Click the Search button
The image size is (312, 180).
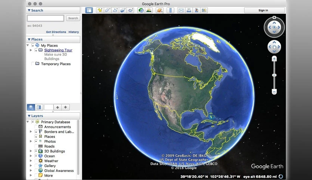pos(73,18)
